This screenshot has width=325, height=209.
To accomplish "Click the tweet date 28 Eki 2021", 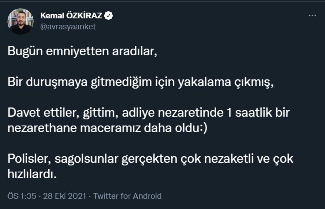I will pos(64,196).
